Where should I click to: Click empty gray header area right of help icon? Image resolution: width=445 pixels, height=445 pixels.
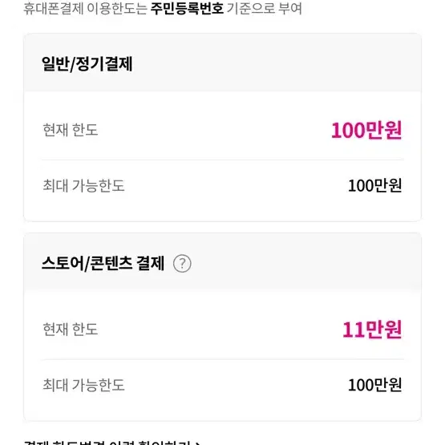[304, 264]
